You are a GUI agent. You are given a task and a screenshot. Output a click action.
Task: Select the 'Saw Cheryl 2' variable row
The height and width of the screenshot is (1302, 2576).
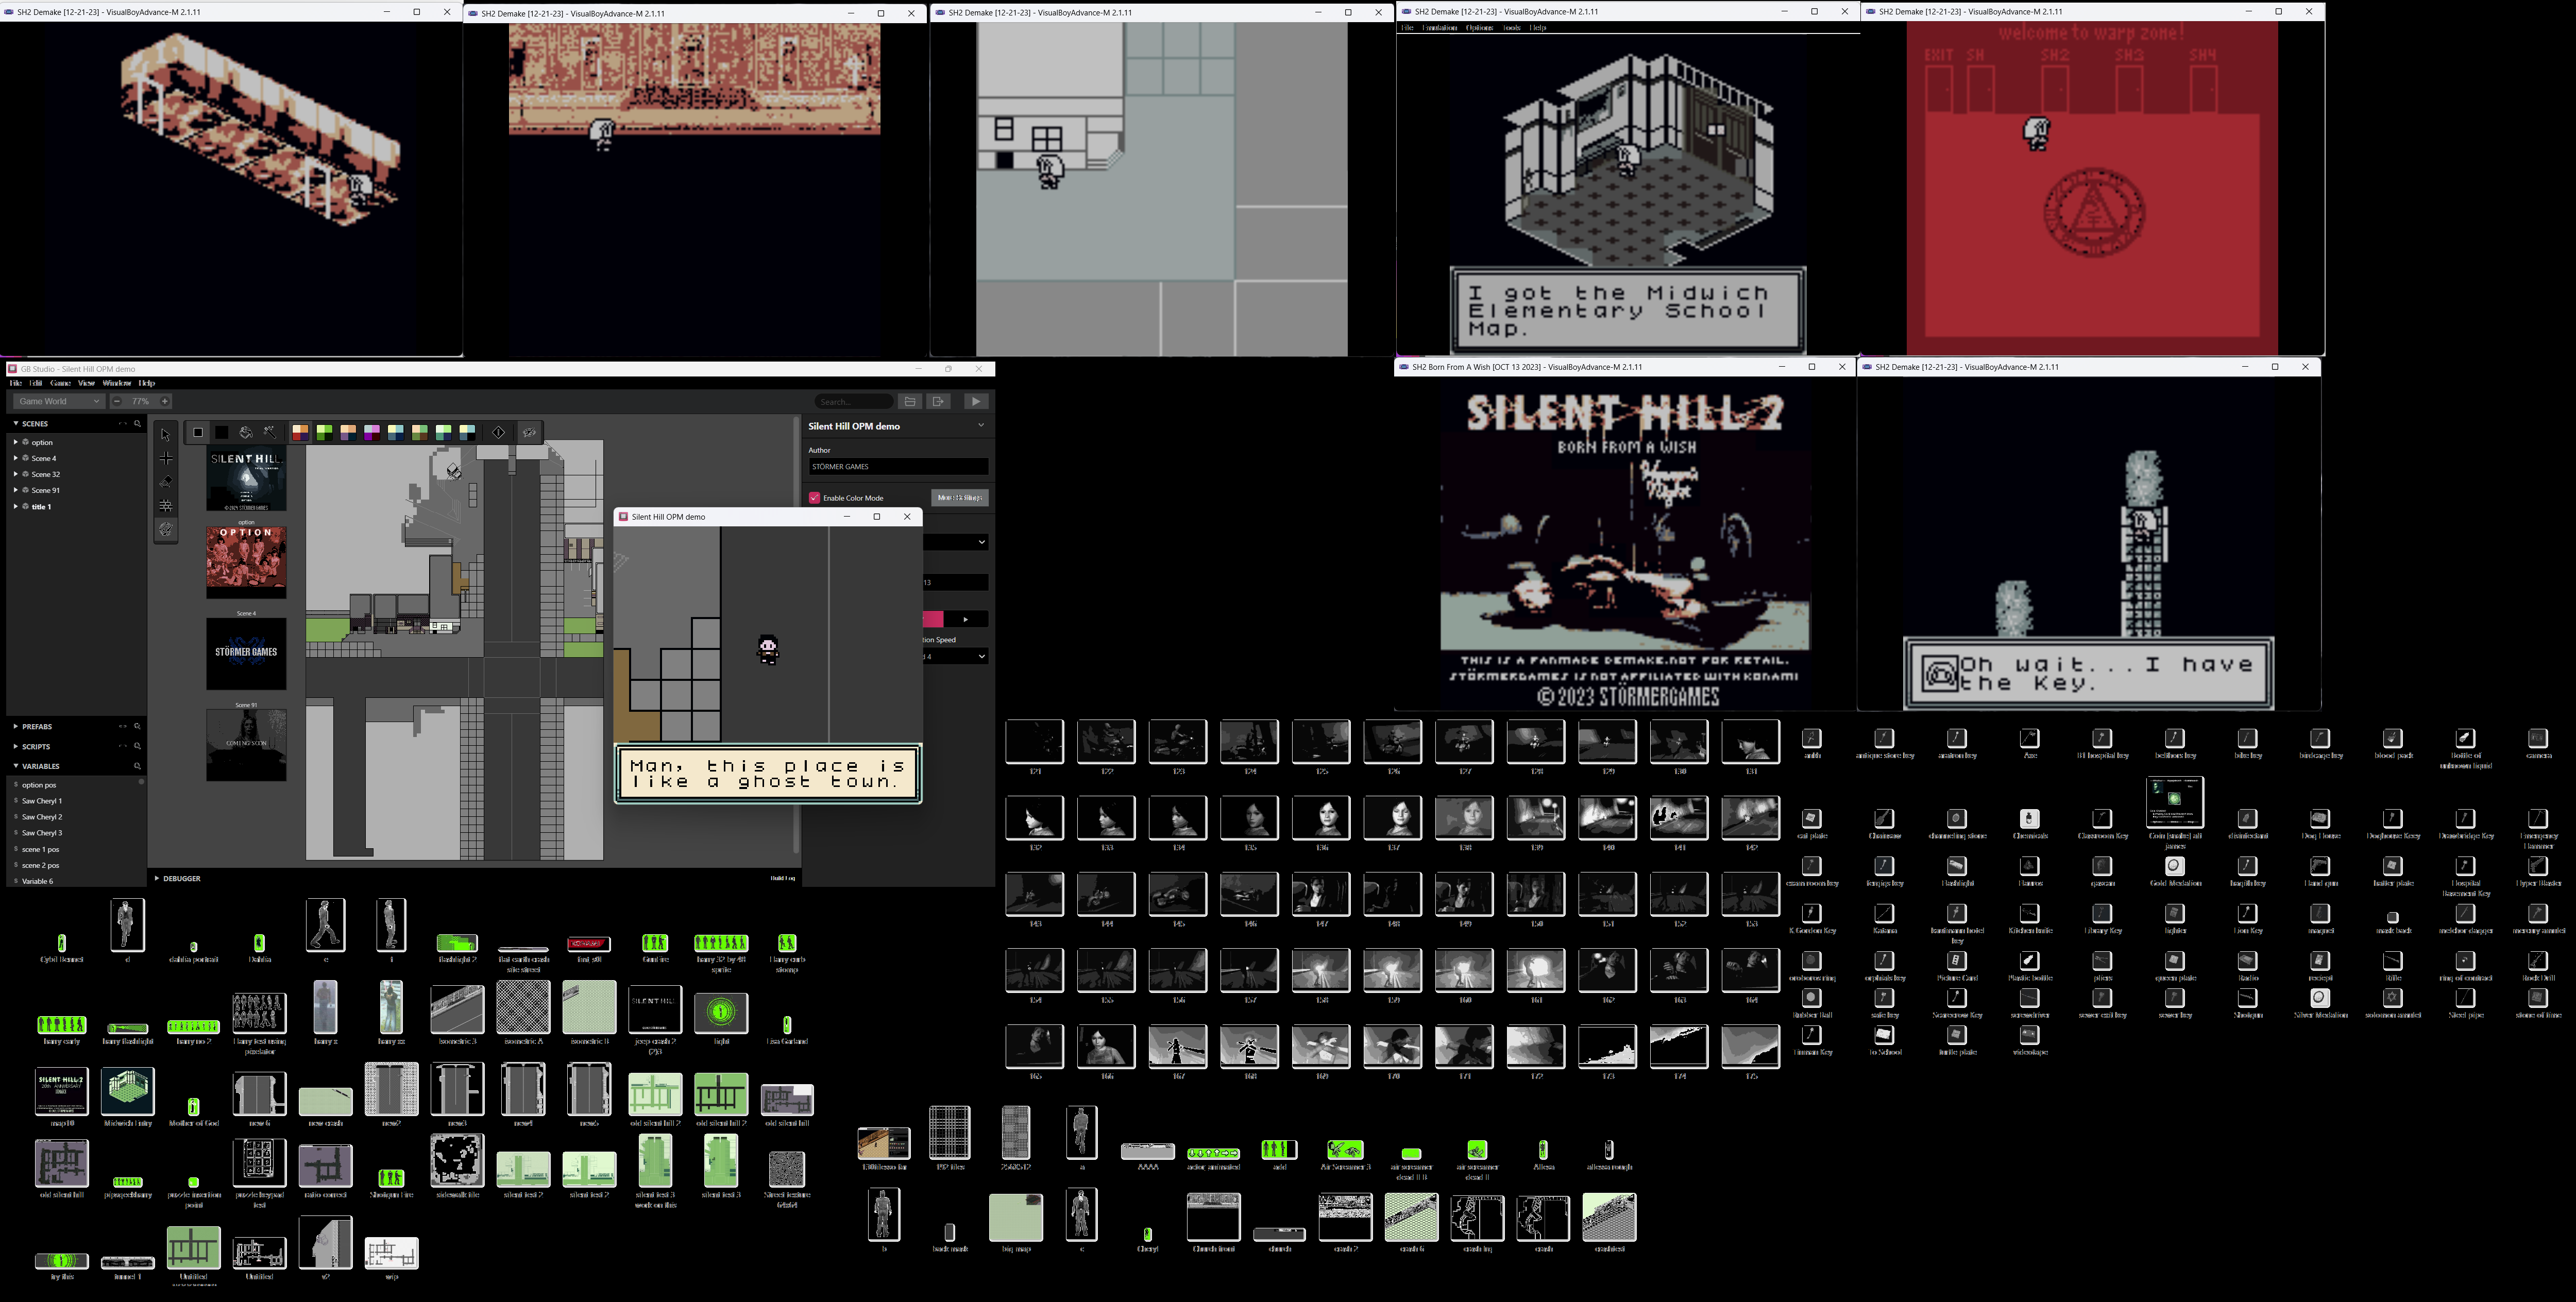(76, 817)
